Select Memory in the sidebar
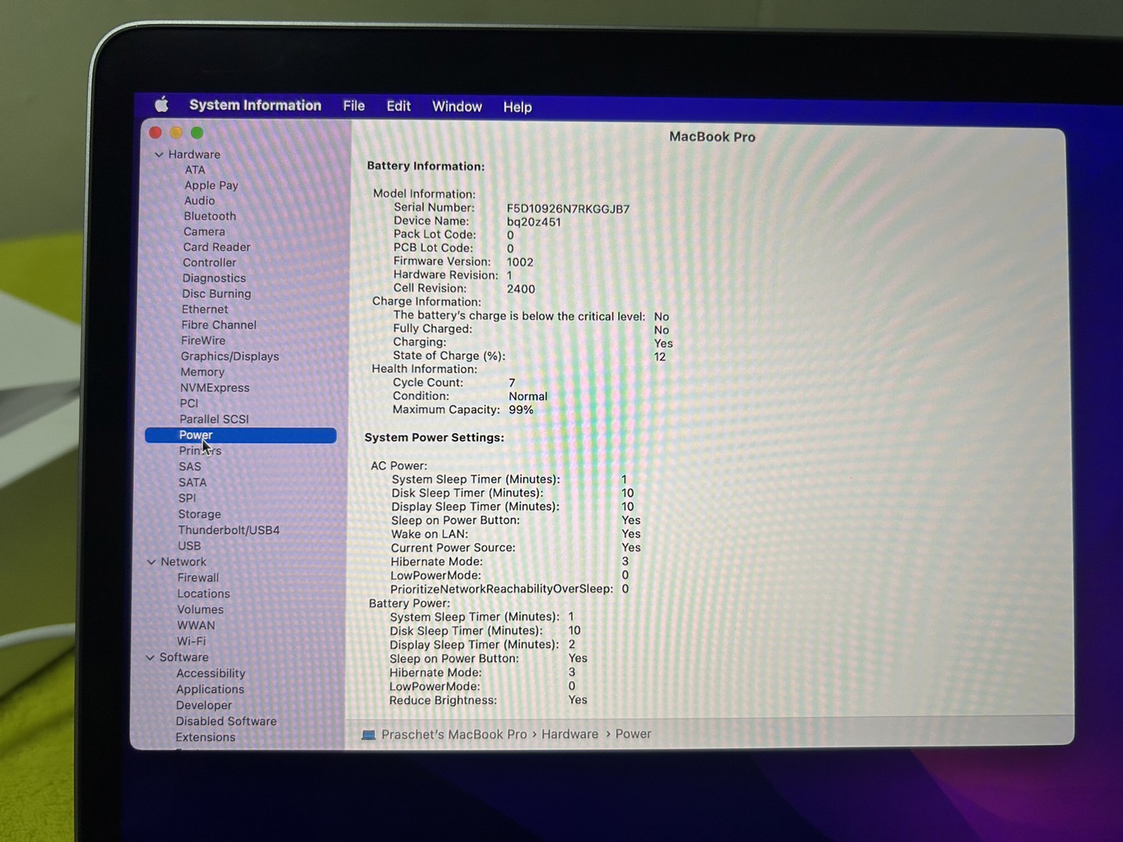Screen dimensions: 1123x842 pyautogui.click(x=202, y=372)
